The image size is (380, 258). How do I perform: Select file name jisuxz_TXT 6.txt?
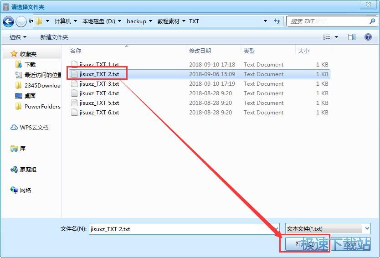pyautogui.click(x=99, y=113)
